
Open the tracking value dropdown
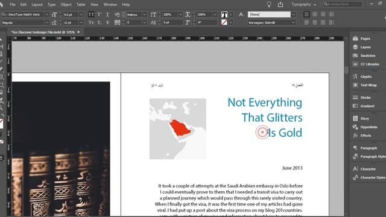145,22
